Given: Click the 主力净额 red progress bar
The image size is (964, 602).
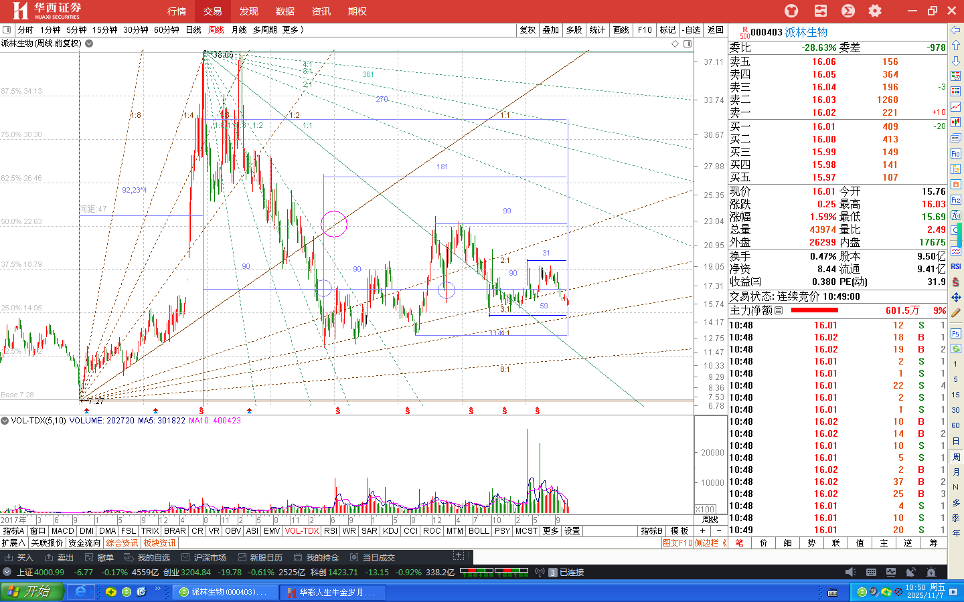Looking at the screenshot, I should [814, 310].
